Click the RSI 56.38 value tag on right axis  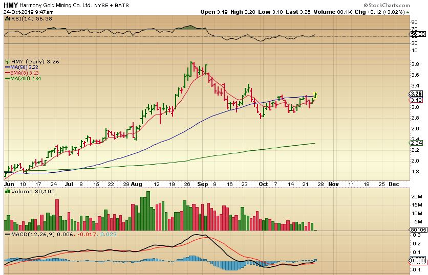(418, 34)
